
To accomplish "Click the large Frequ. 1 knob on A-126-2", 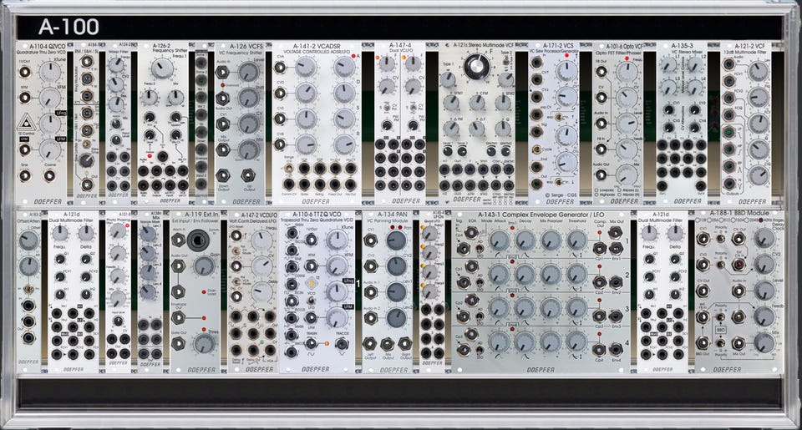I will tap(161, 68).
